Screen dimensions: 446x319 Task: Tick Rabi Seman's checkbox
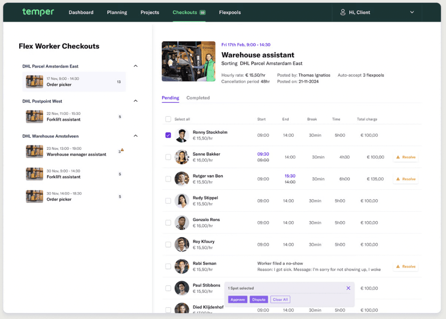[x=168, y=266]
